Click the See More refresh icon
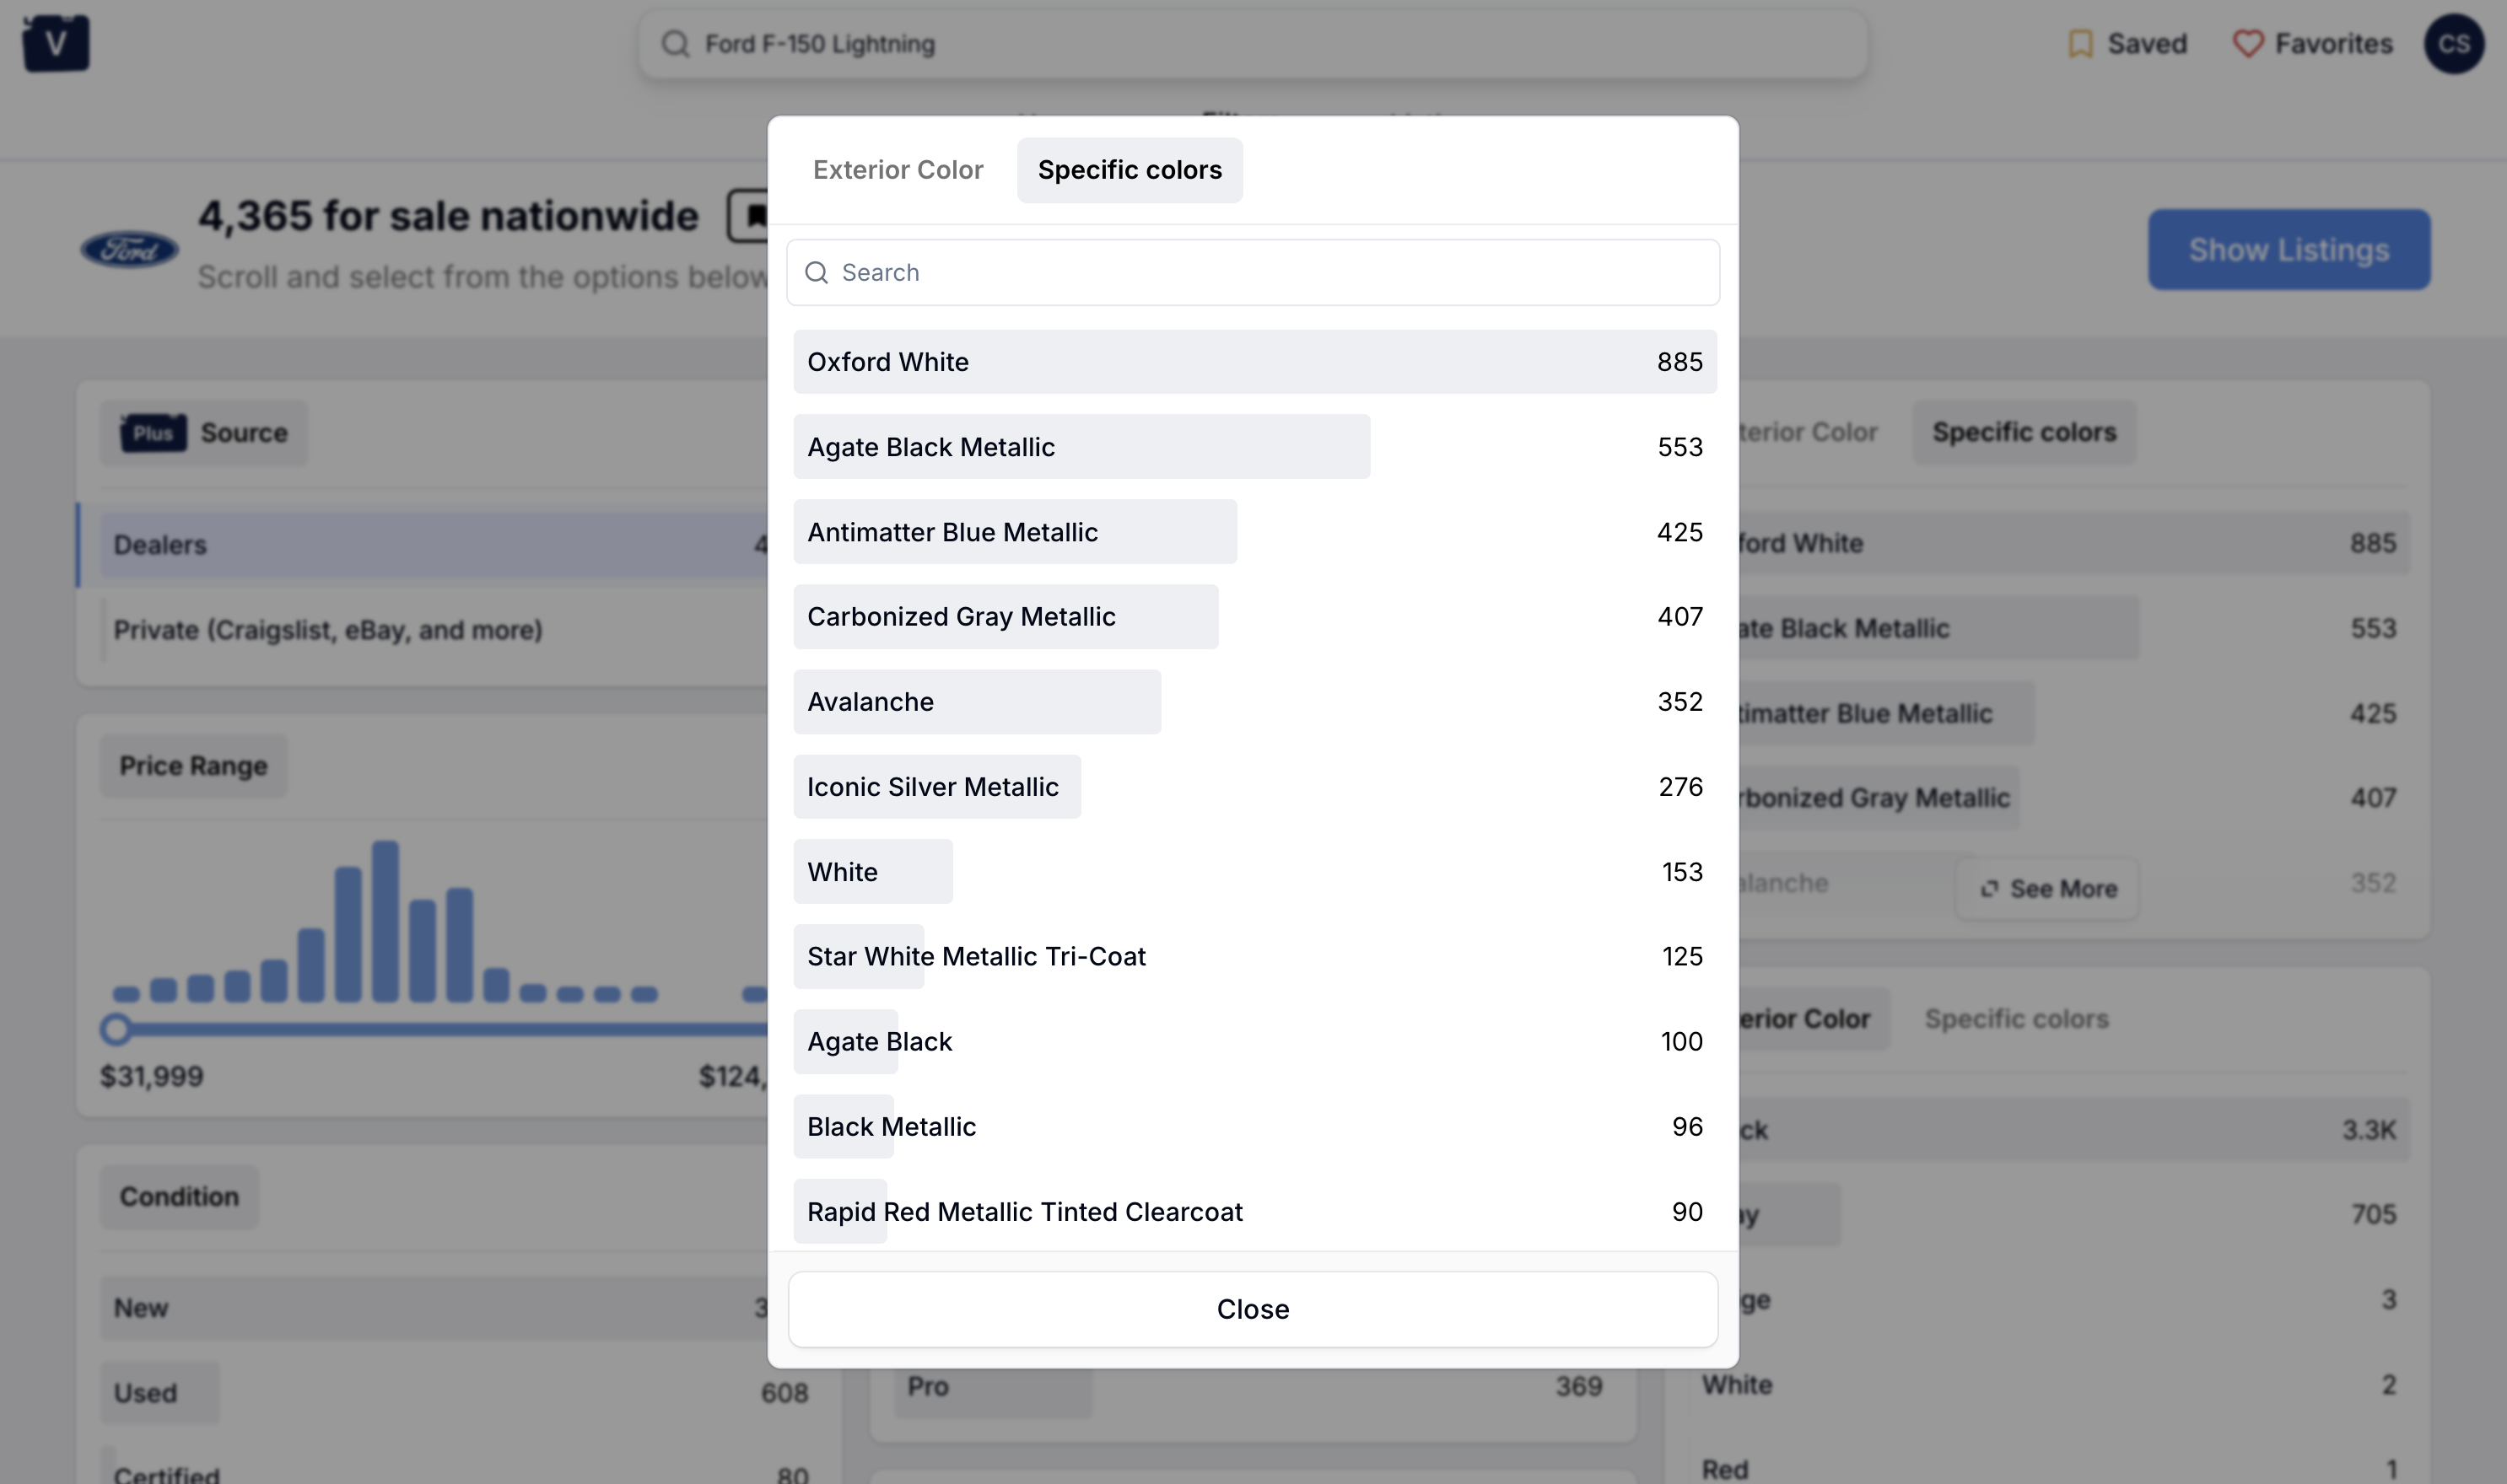 tap(1989, 888)
